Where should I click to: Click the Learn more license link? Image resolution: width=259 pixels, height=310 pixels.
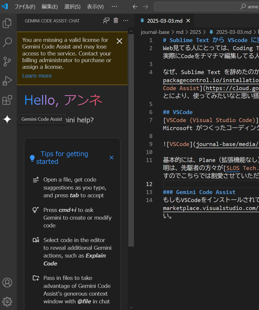37,76
